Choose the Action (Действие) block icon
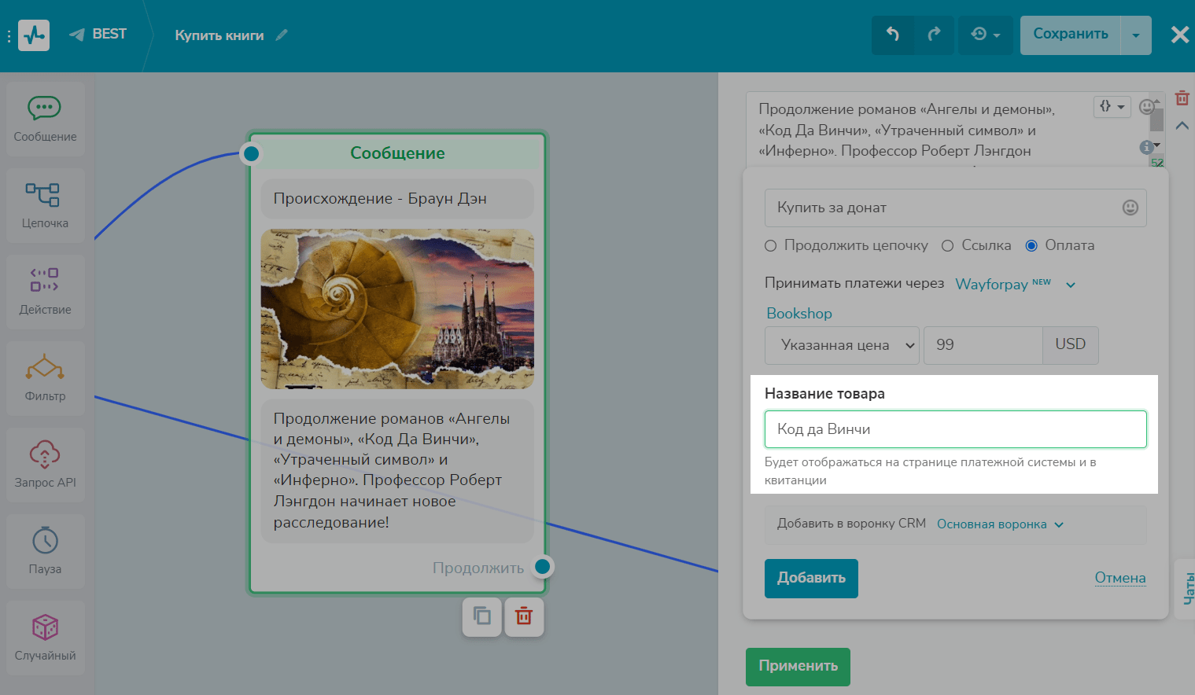This screenshot has width=1195, height=695. (x=45, y=292)
